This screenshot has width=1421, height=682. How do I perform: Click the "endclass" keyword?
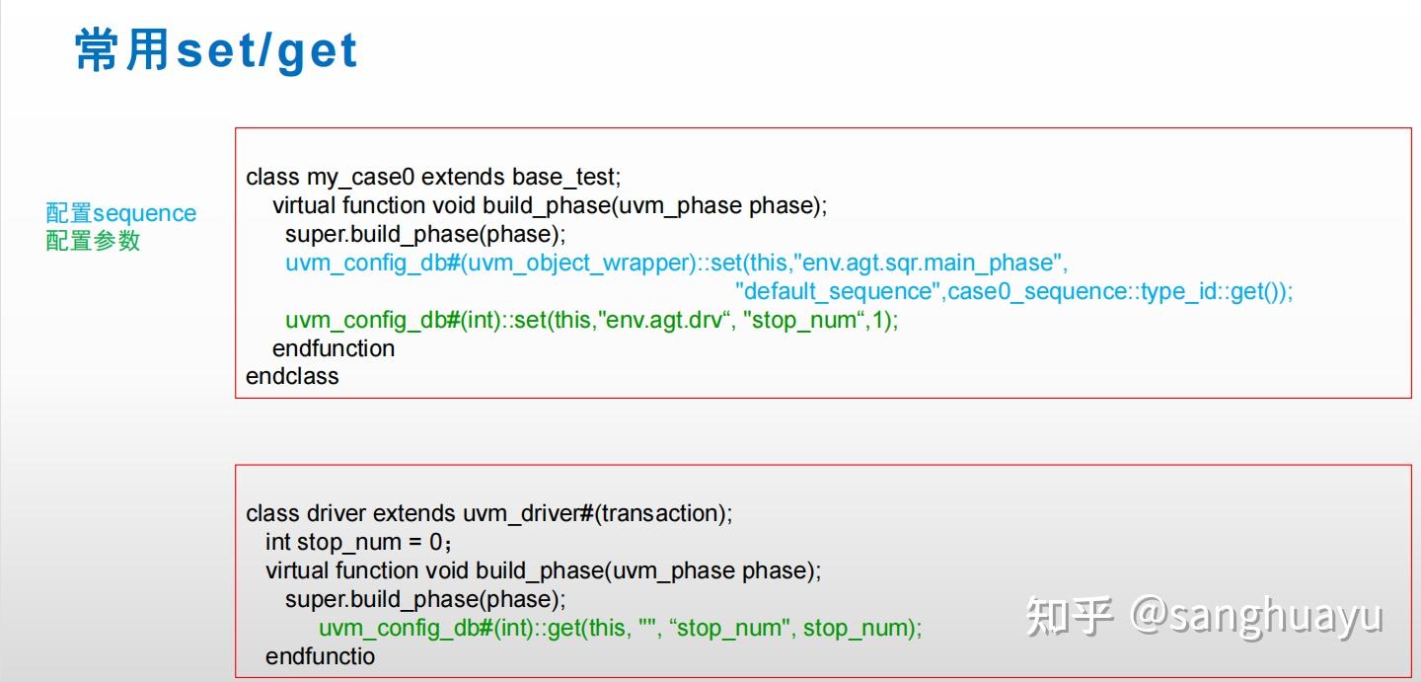(x=292, y=377)
